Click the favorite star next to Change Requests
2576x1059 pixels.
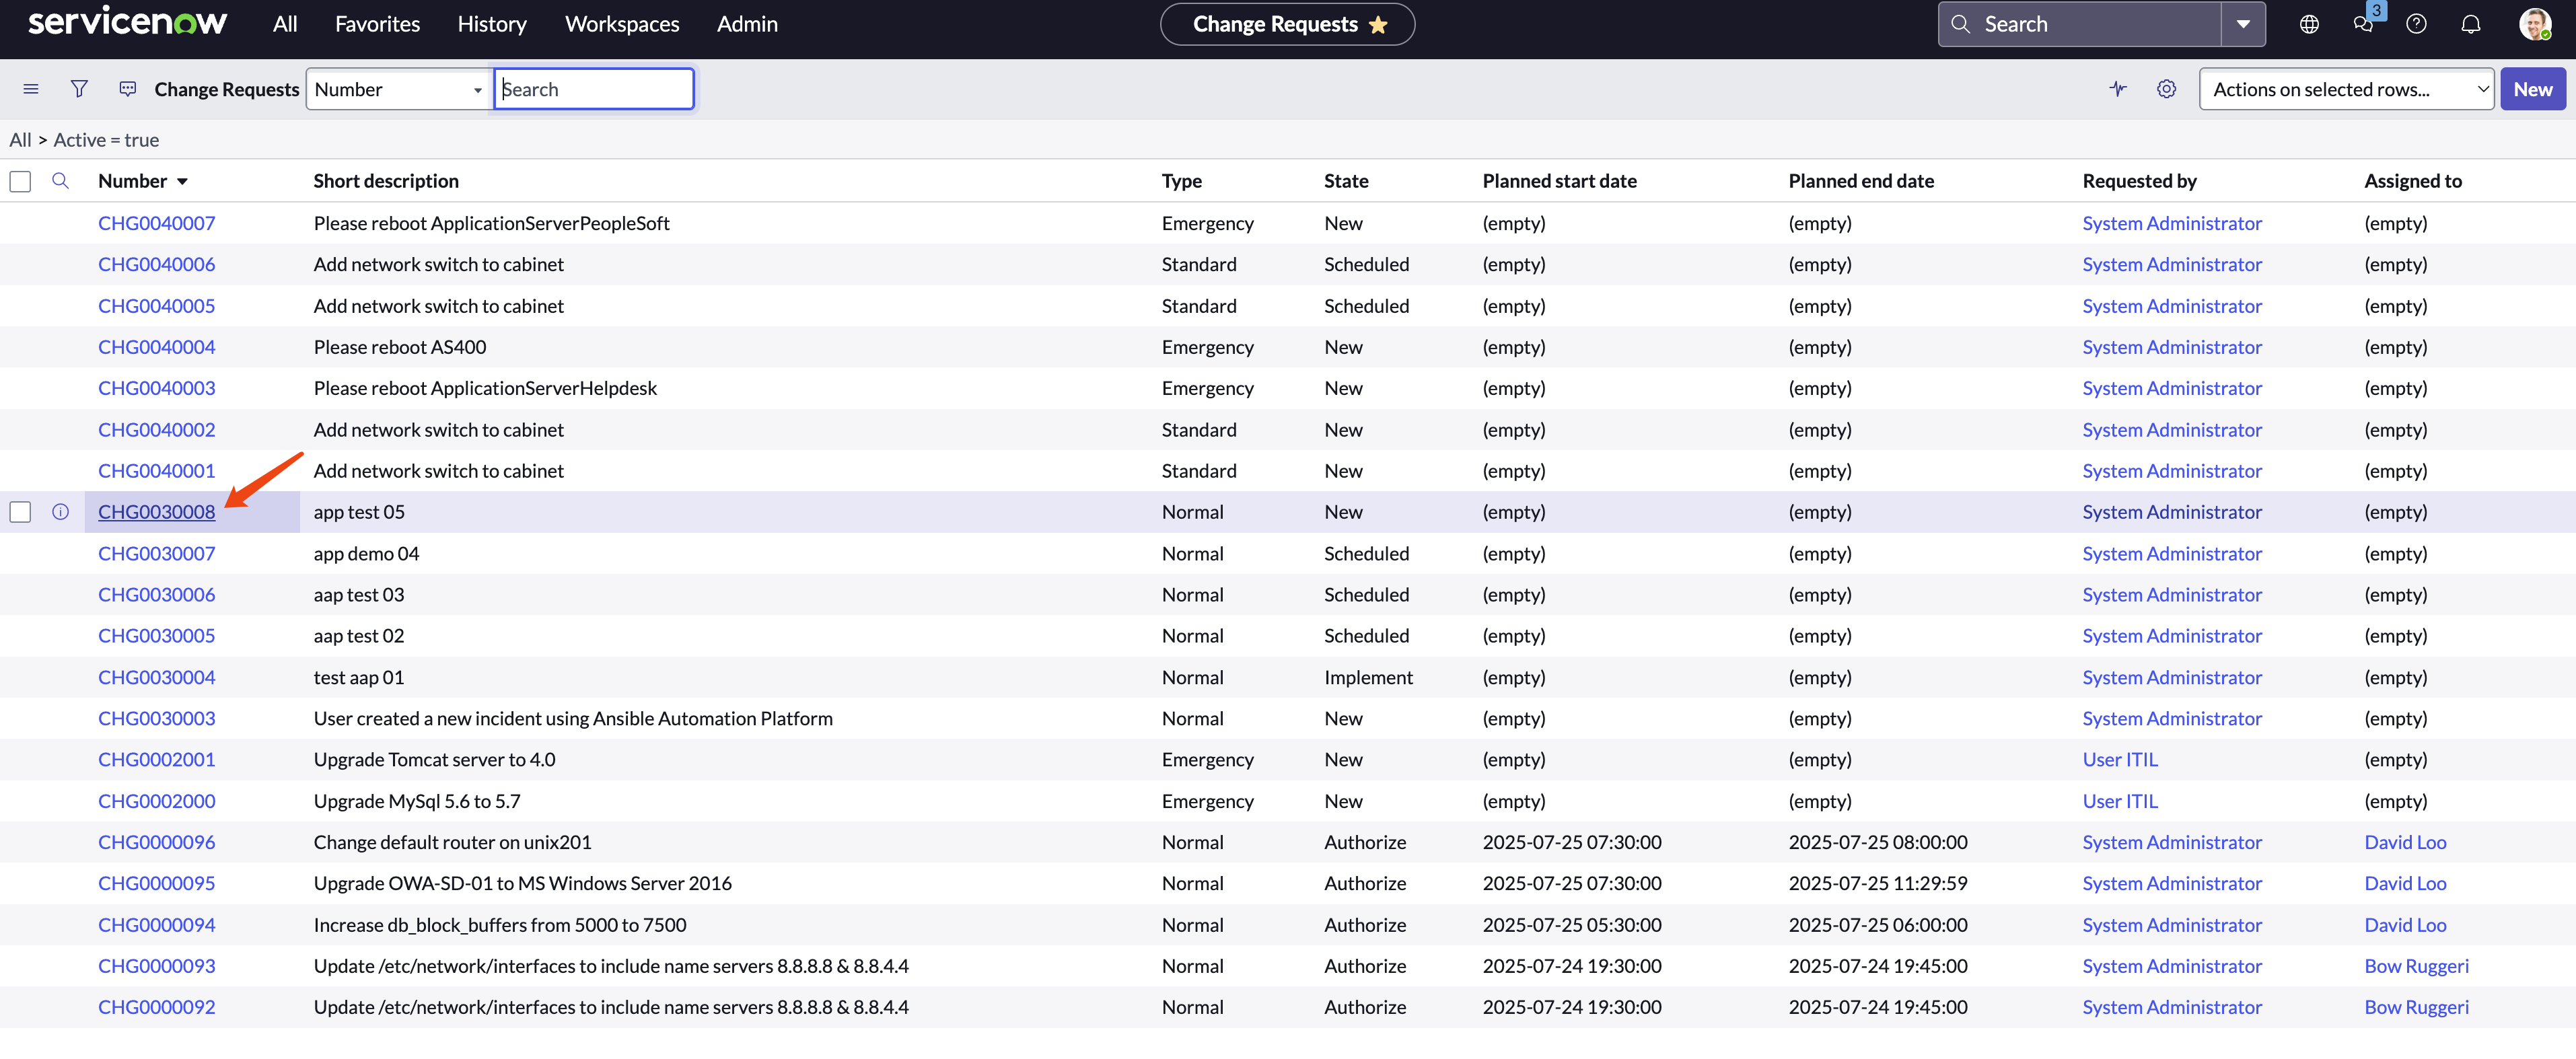1378,25
